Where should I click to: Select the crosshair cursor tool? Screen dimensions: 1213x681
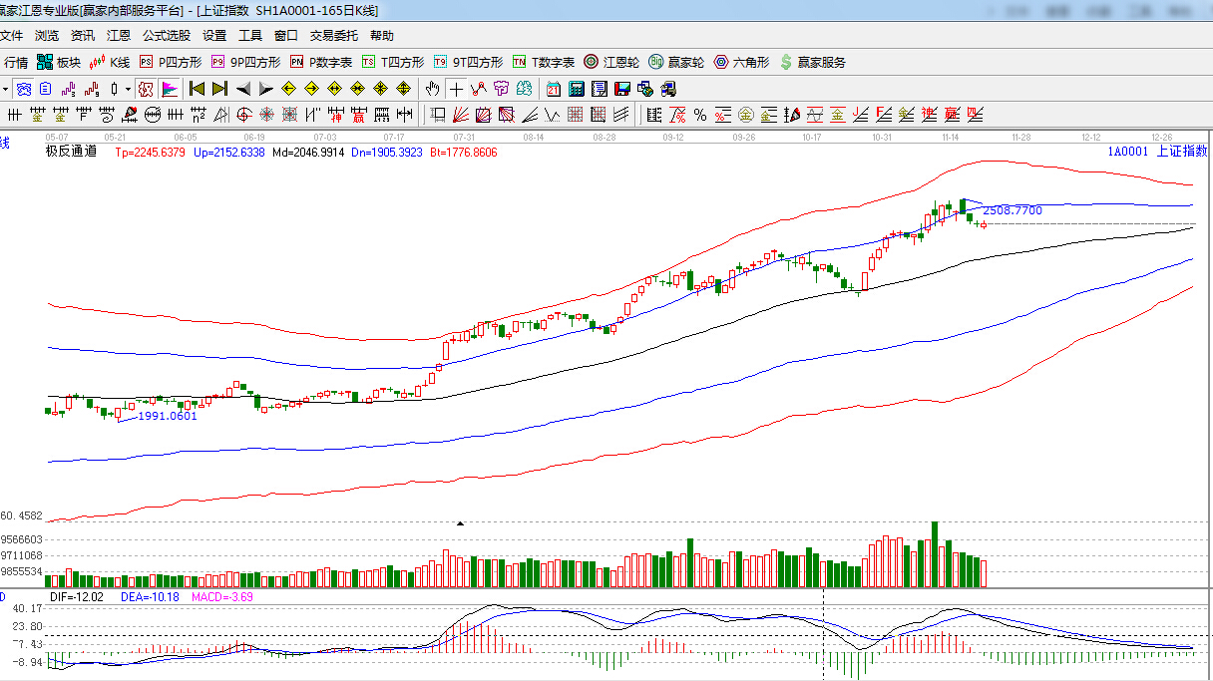point(456,88)
